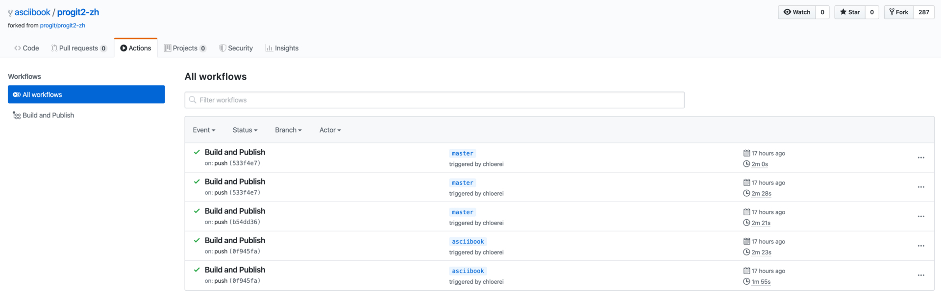The width and height of the screenshot is (941, 297).
Task: Click the magnifier icon in Filter workflows
Action: (x=193, y=100)
